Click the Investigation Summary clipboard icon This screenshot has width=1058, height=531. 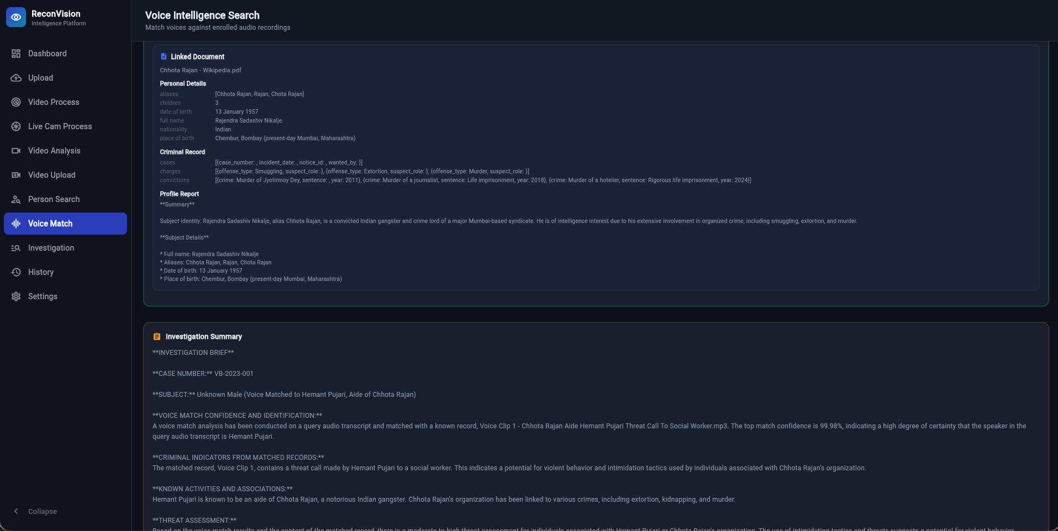pos(157,337)
